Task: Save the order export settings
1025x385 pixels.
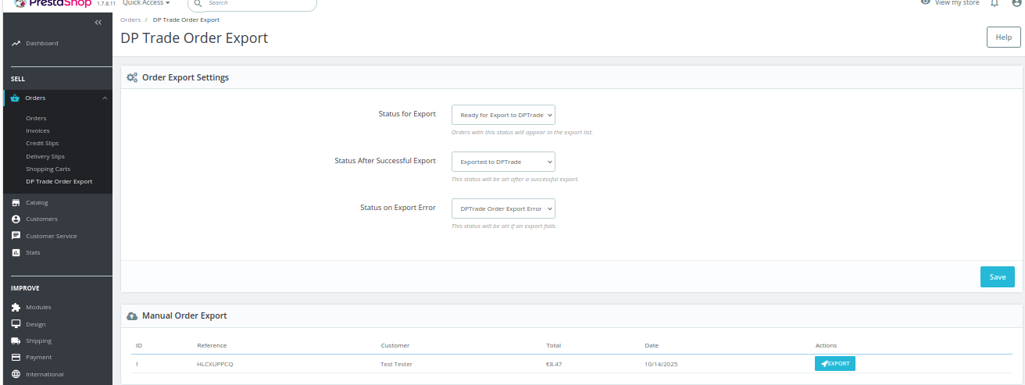Action: click(997, 276)
